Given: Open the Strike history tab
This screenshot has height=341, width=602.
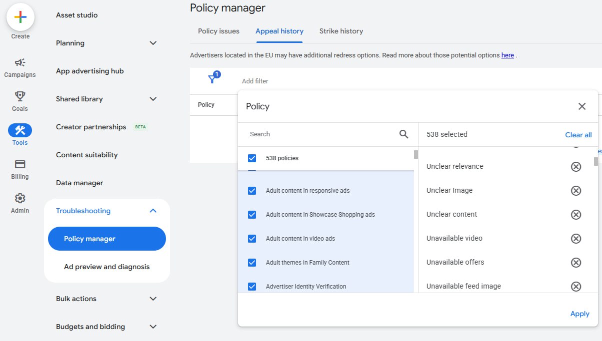Looking at the screenshot, I should point(341,31).
